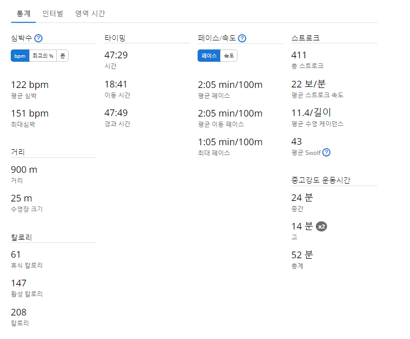
Task: Click the 중고강도 운동시간 section heading
Action: (x=321, y=180)
